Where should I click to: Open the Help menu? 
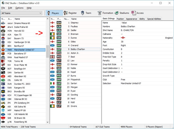pyautogui.click(x=29, y=8)
